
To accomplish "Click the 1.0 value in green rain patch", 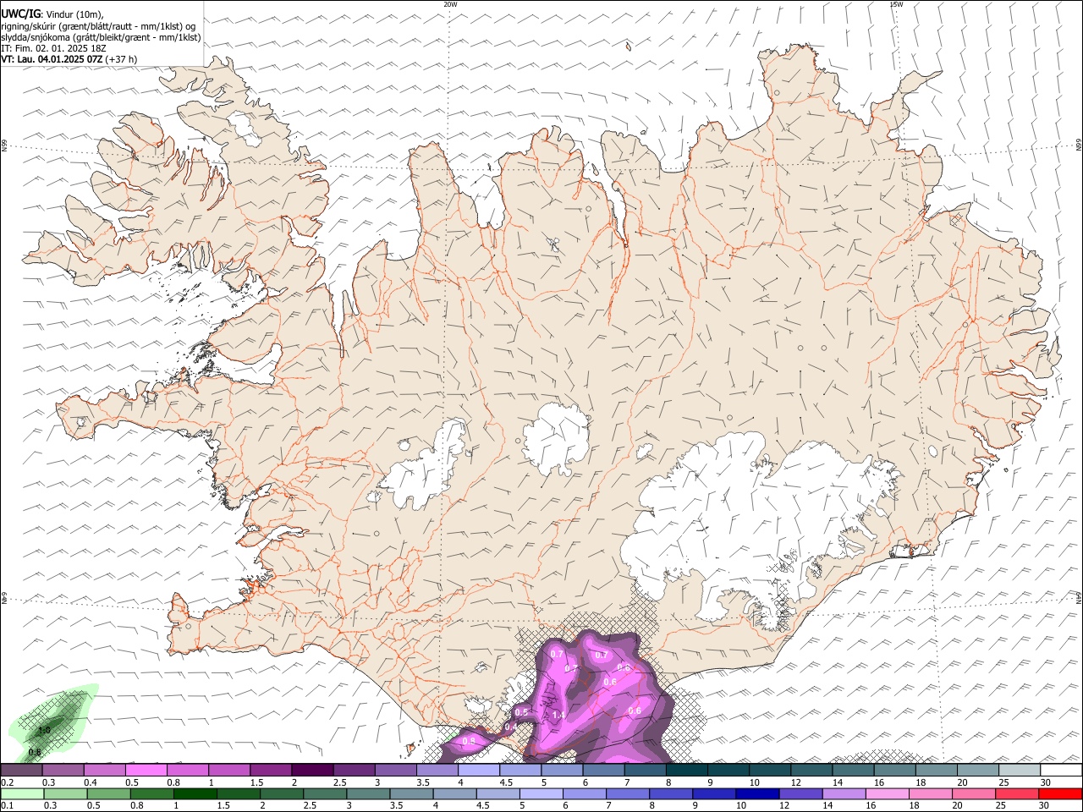I will (44, 730).
